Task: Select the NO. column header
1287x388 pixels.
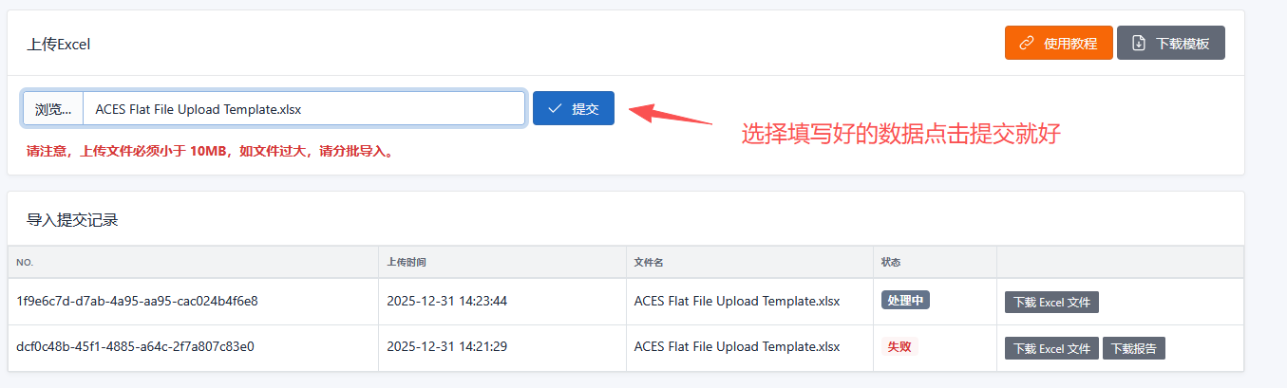Action: (26, 262)
